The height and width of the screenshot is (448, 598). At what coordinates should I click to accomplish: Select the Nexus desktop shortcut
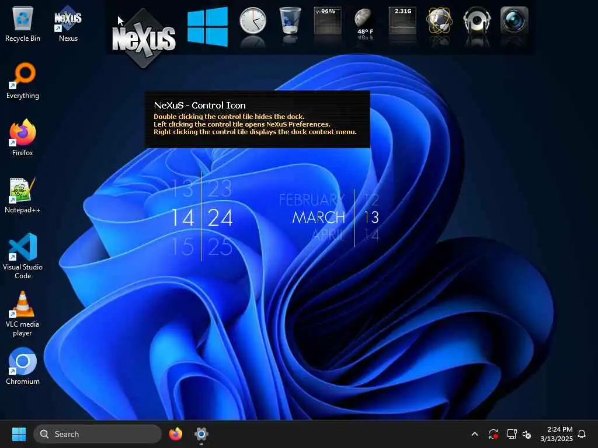point(68,23)
